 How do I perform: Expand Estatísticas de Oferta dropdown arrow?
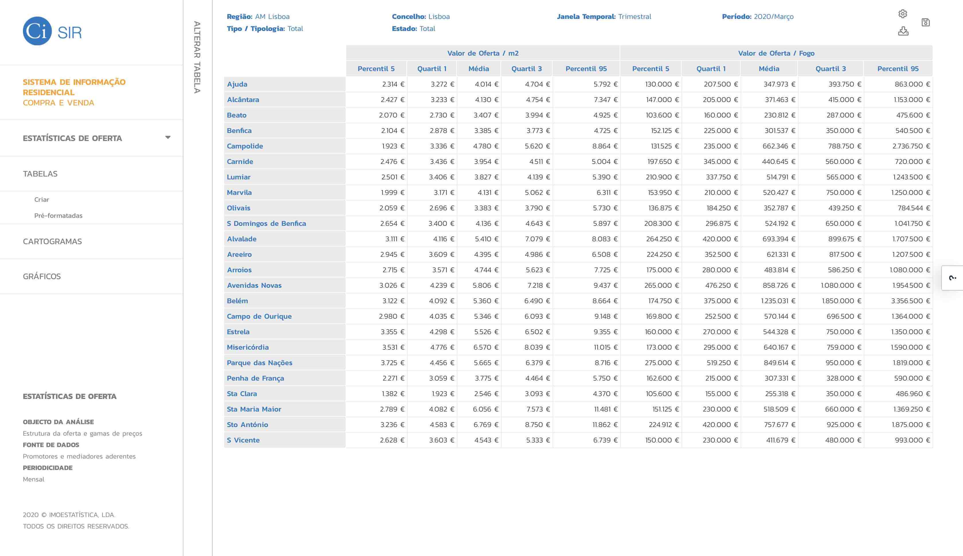[168, 138]
